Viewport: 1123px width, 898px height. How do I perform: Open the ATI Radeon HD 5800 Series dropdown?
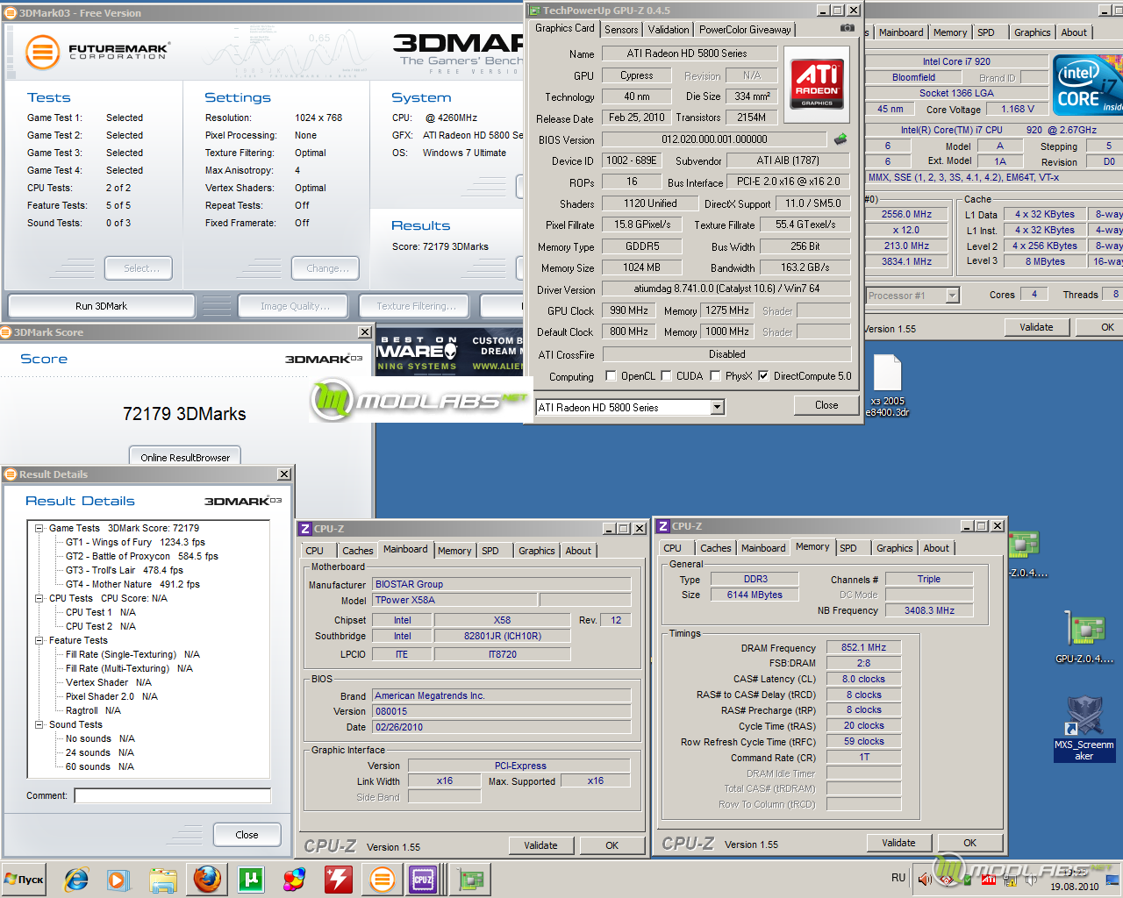717,407
